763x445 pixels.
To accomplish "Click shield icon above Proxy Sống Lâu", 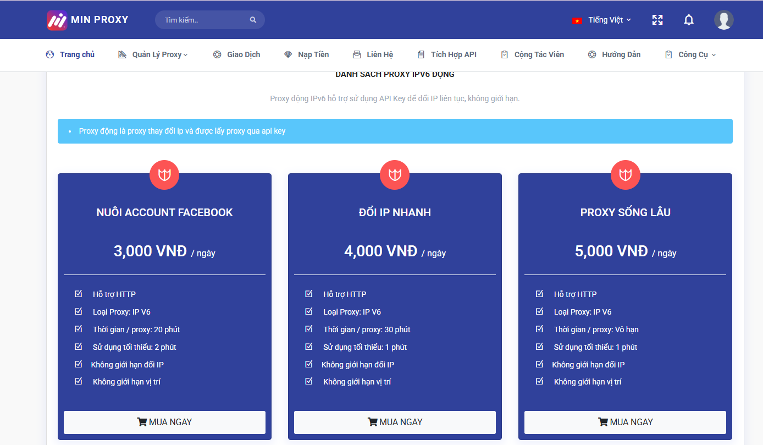I will coord(625,175).
